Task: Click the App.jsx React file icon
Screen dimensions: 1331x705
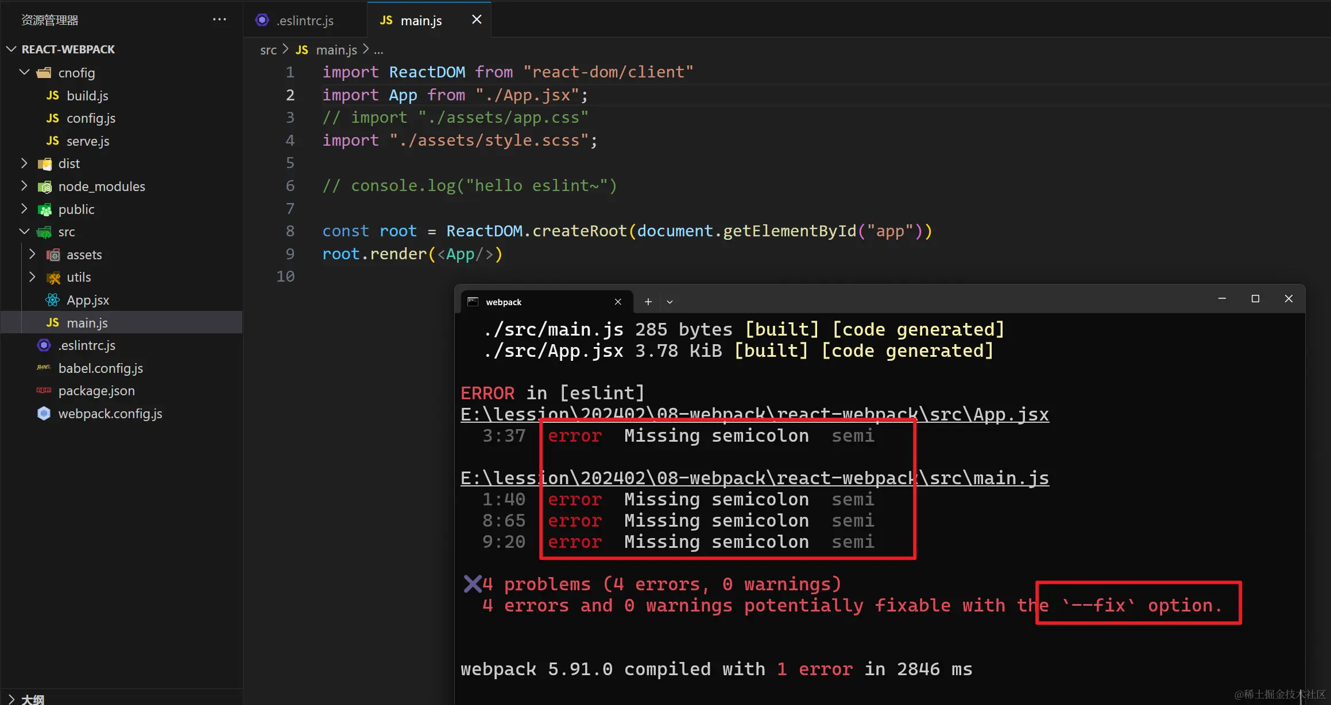Action: [x=52, y=300]
